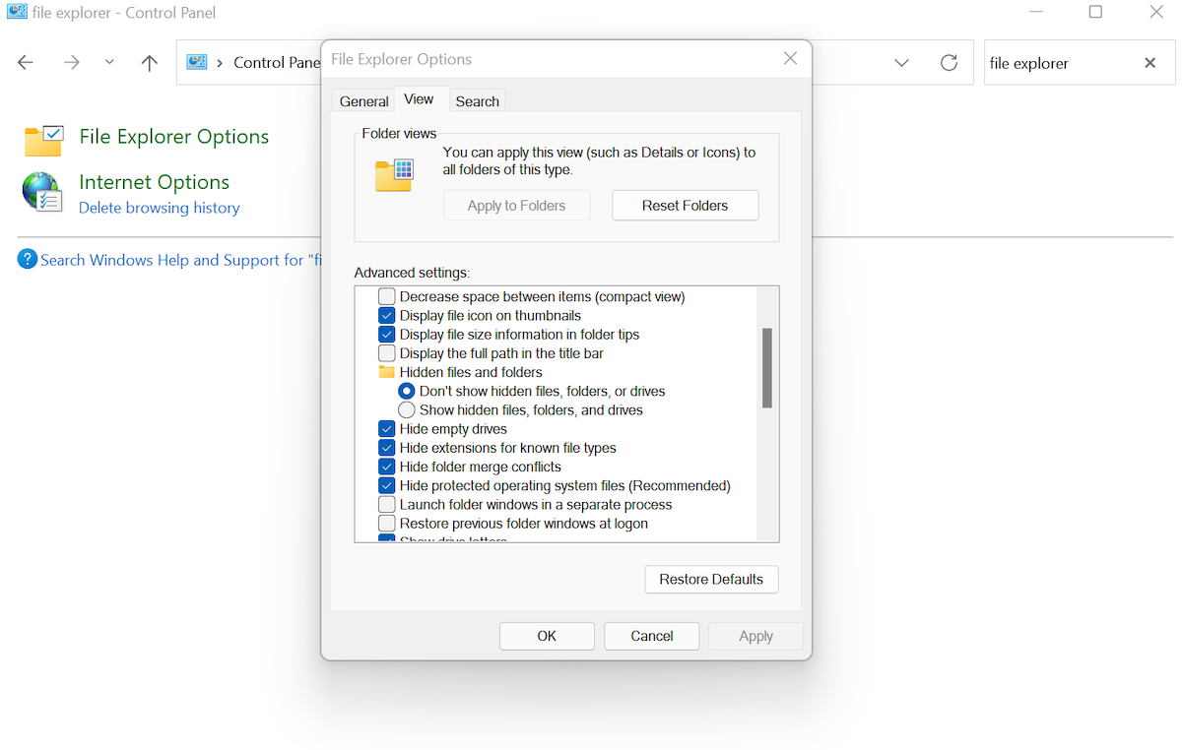Image resolution: width=1182 pixels, height=750 pixels.
Task: Uncheck Hide extensions for known file types
Action: coord(387,448)
